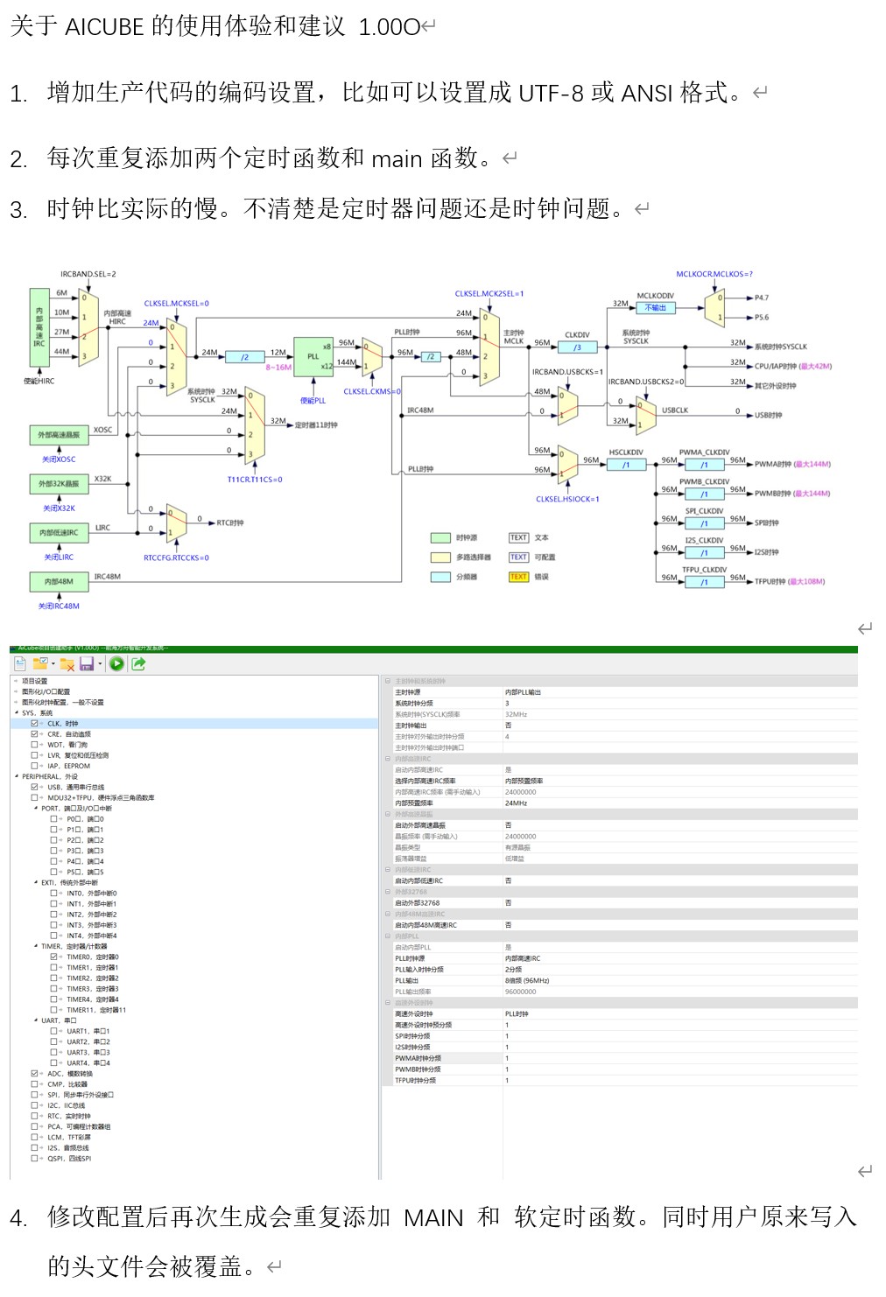
Task: Enable the IAP EEPROM checkbox
Action: tap(34, 766)
